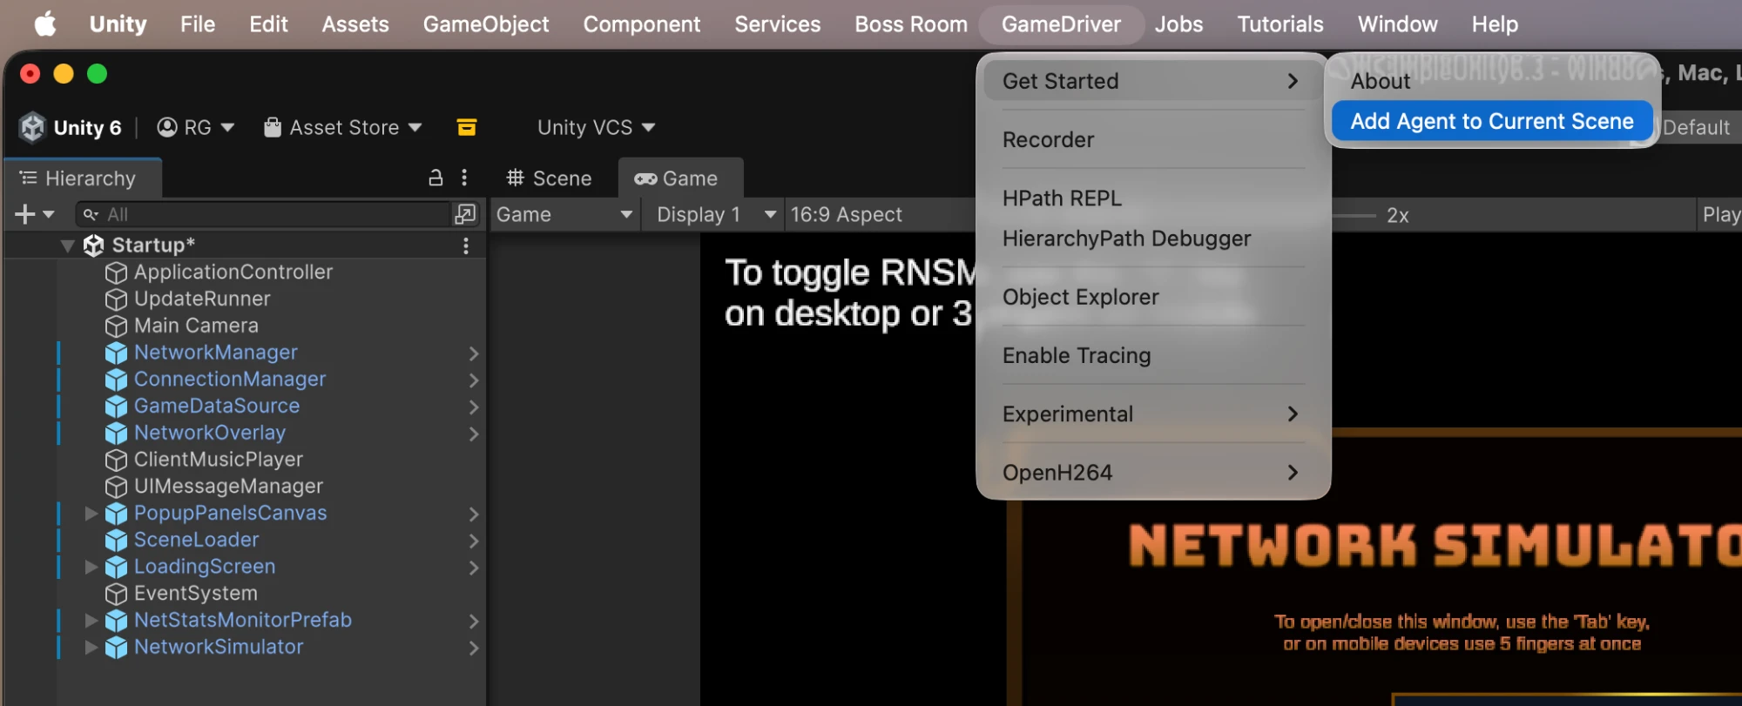
Task: Click the Apple menu icon
Action: pyautogui.click(x=45, y=24)
